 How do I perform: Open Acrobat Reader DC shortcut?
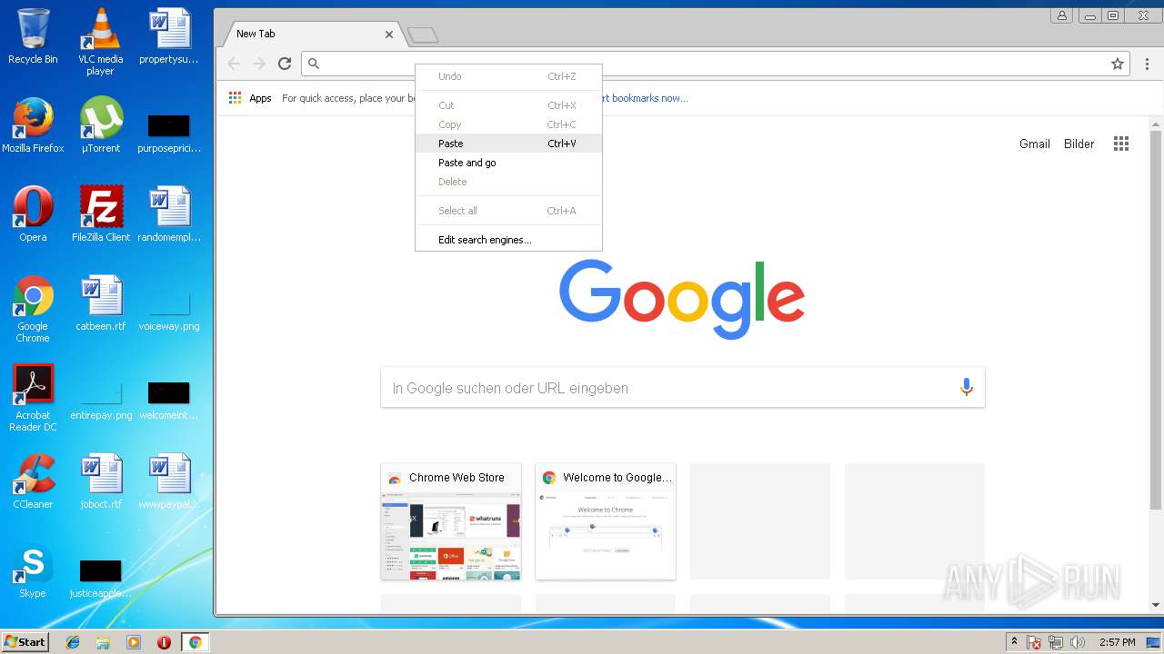(x=33, y=398)
